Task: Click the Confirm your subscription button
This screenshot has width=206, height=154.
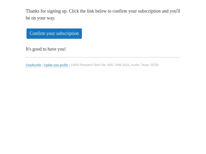Action: [54, 34]
